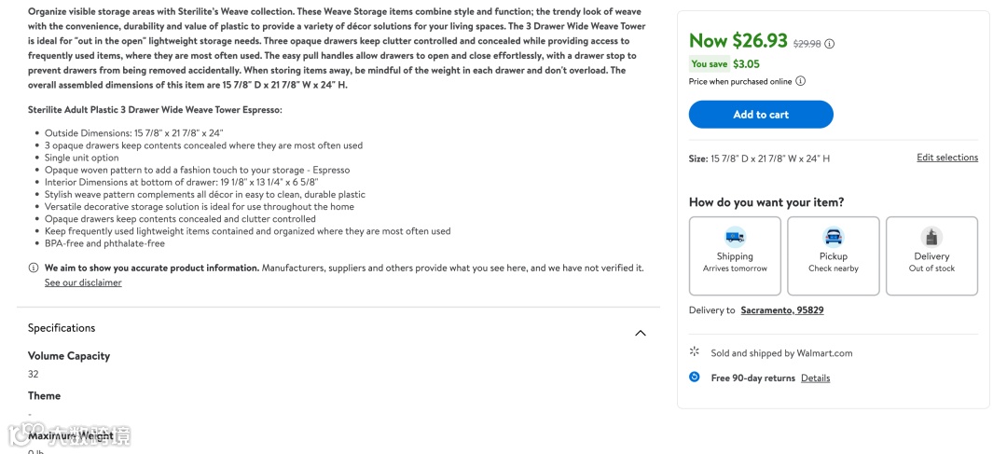Open 'Edit selections' for size
Image resolution: width=1007 pixels, height=454 pixels.
click(x=947, y=158)
